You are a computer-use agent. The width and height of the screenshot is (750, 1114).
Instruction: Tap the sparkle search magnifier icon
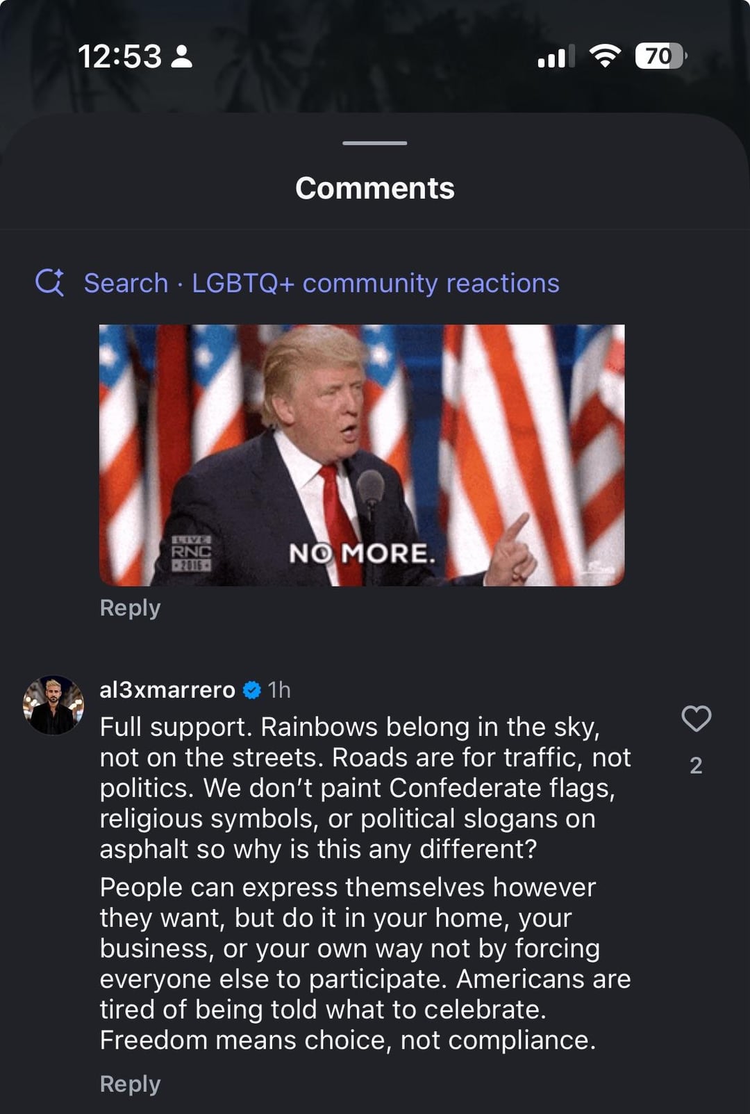(49, 283)
